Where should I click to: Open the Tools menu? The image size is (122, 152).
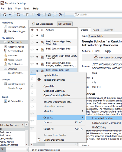coord(27,9)
